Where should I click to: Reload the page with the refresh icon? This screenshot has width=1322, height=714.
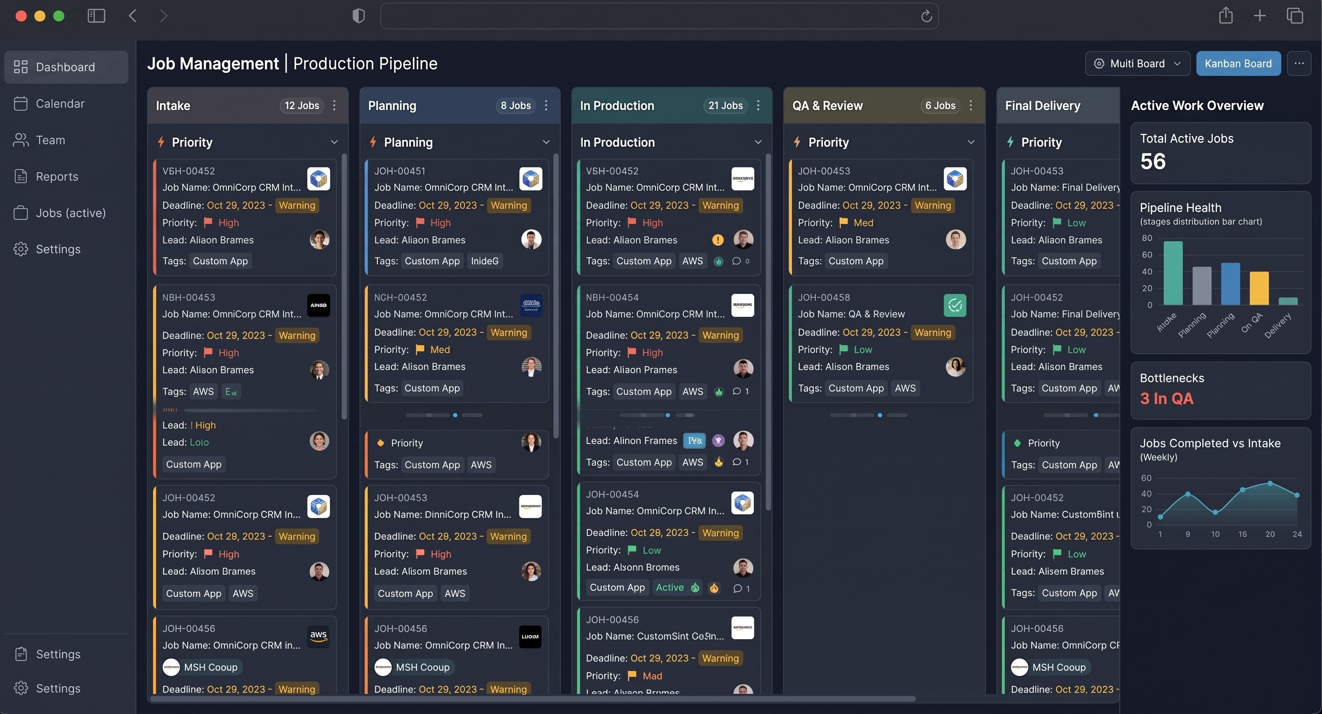[926, 16]
